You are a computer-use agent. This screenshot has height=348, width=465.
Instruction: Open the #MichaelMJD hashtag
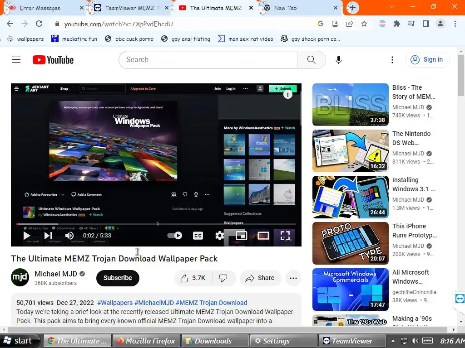pyautogui.click(x=154, y=303)
